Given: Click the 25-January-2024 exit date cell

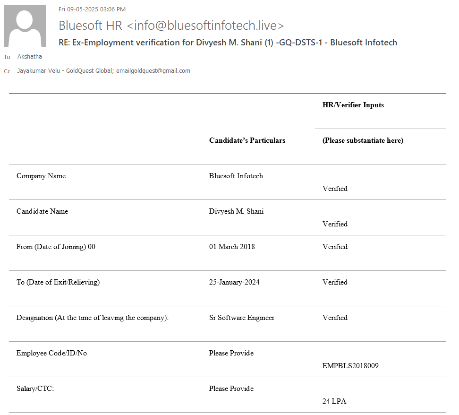Looking at the screenshot, I should (234, 282).
